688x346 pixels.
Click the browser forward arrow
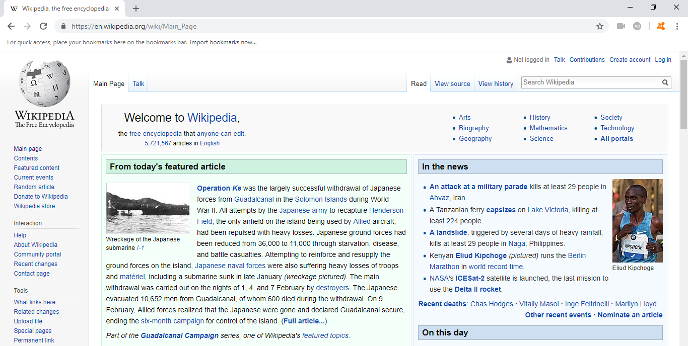[x=27, y=26]
